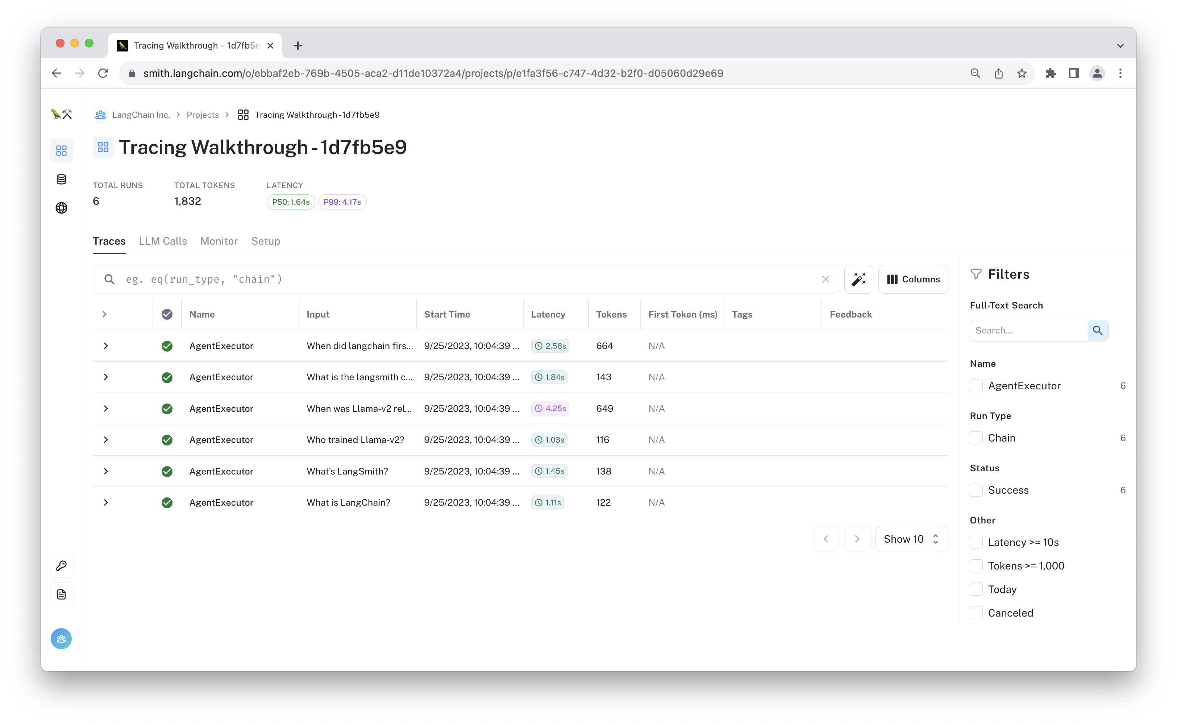1177x725 pixels.
Task: Expand the 'Who trained Llama-v2?' trace row
Action: [x=106, y=440]
